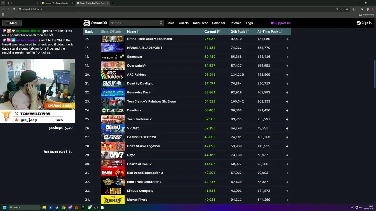Bookmark this page with star icon
376x211 pixels.
pyautogui.click(x=347, y=9)
